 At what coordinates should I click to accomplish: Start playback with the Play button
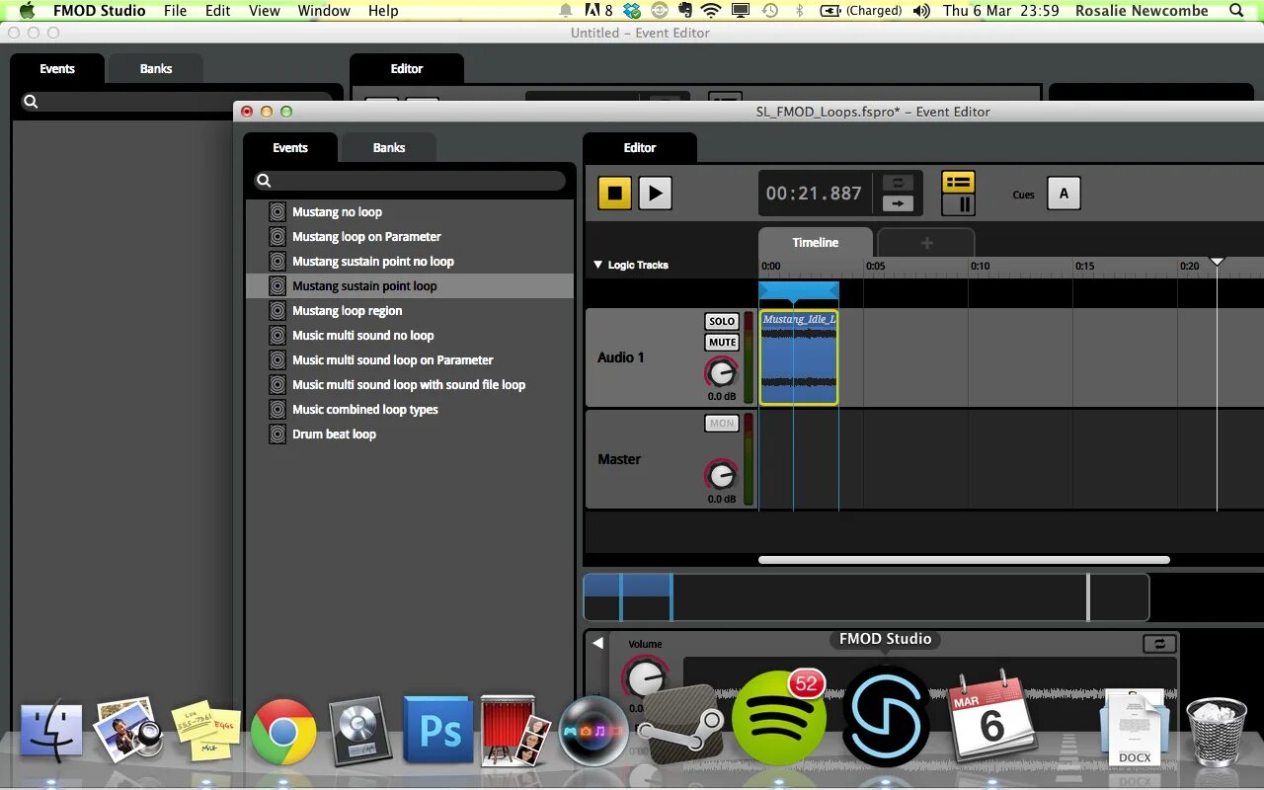click(x=655, y=193)
